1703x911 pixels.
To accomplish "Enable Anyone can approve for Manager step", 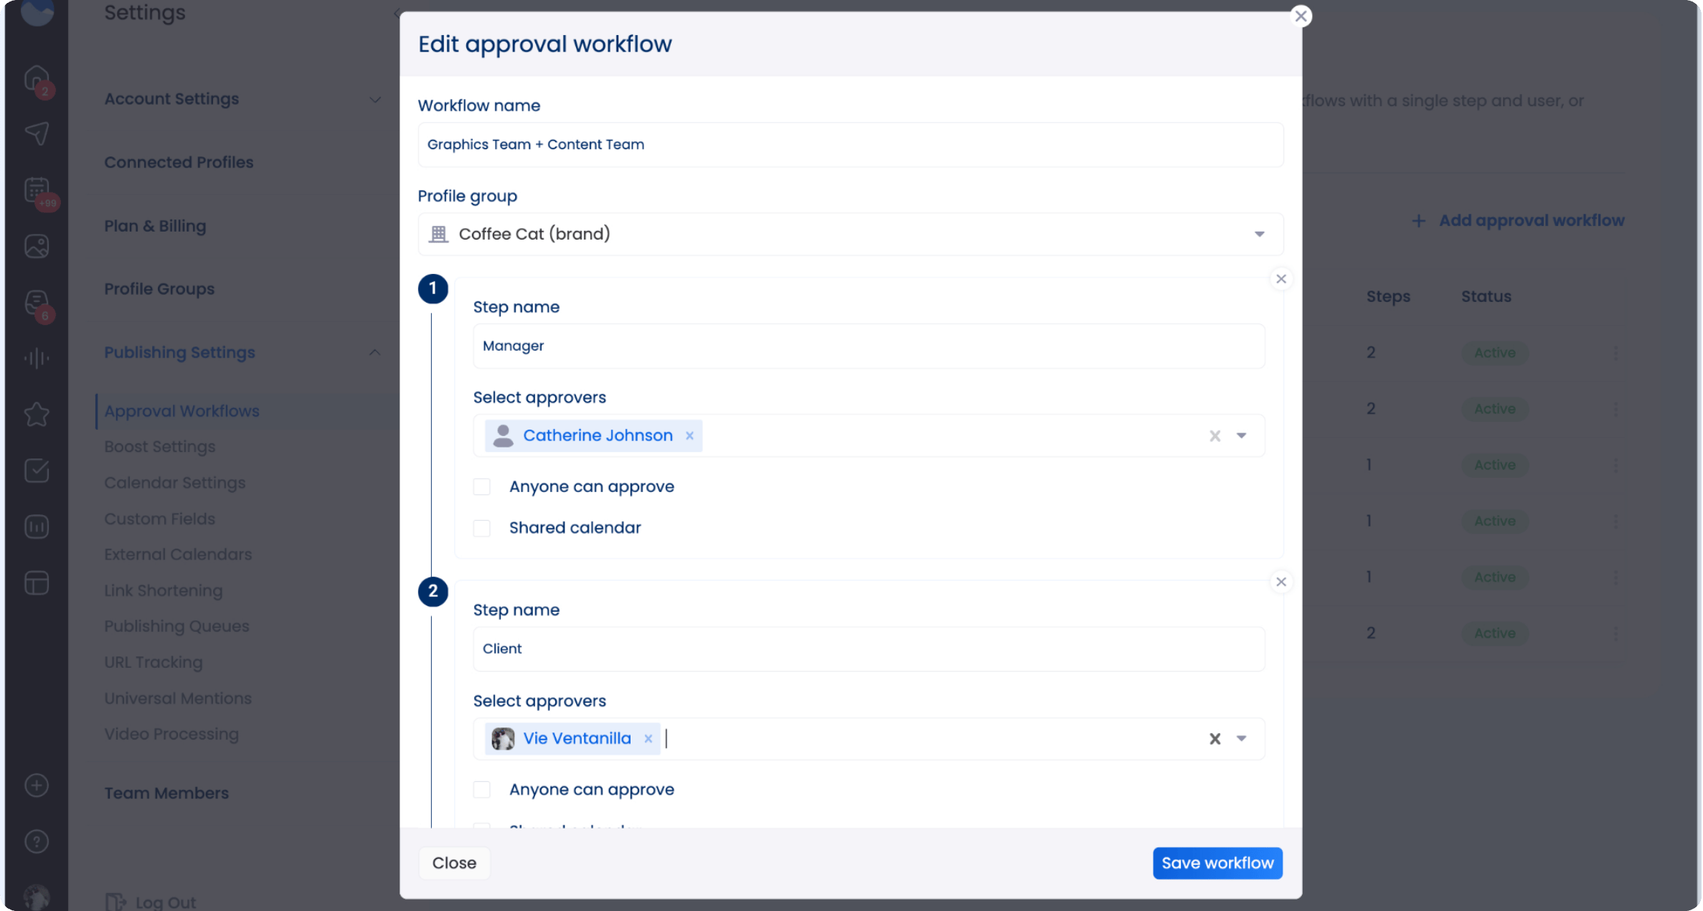I will coord(482,487).
